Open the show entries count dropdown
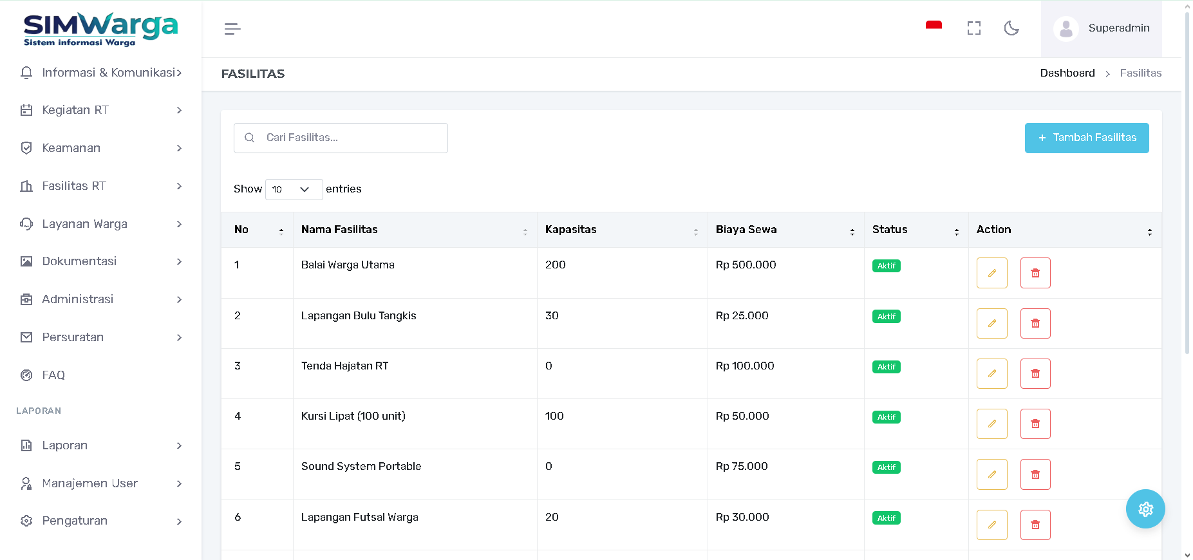The width and height of the screenshot is (1193, 560). tap(294, 189)
